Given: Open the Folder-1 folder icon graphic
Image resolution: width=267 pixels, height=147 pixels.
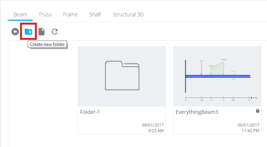Looking at the screenshot, I should coord(122,76).
